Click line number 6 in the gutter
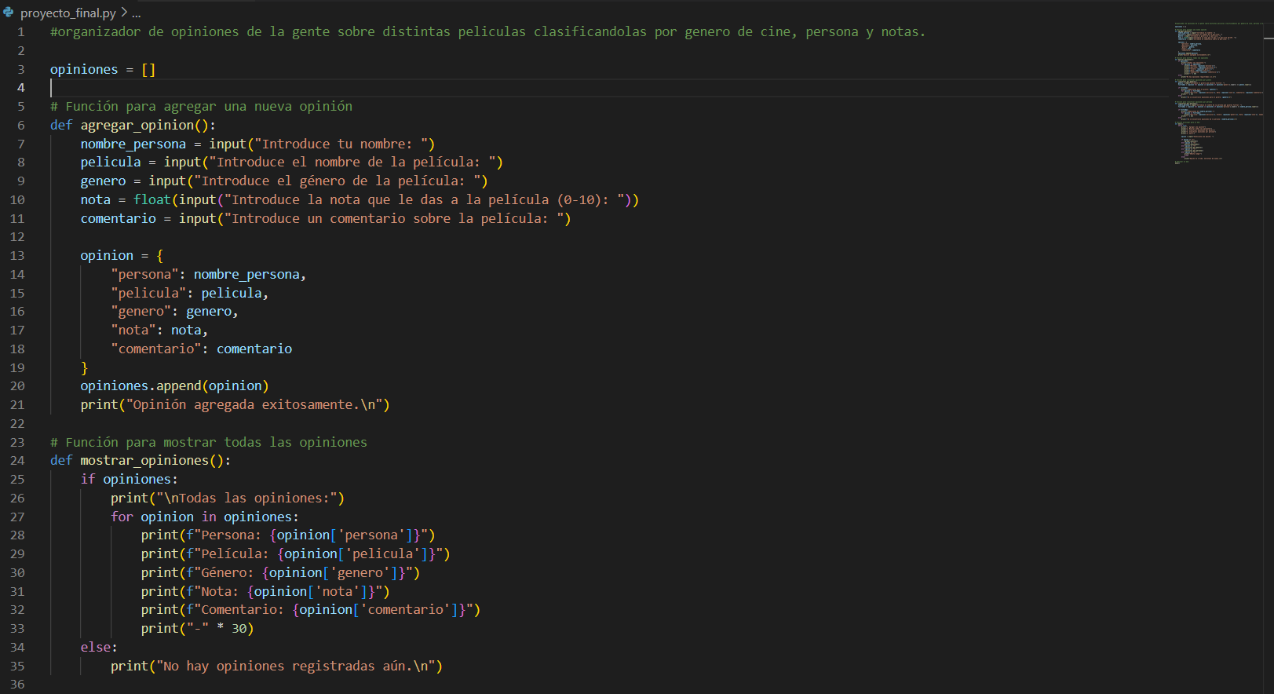Screen dimensions: 1274x694 pos(21,126)
